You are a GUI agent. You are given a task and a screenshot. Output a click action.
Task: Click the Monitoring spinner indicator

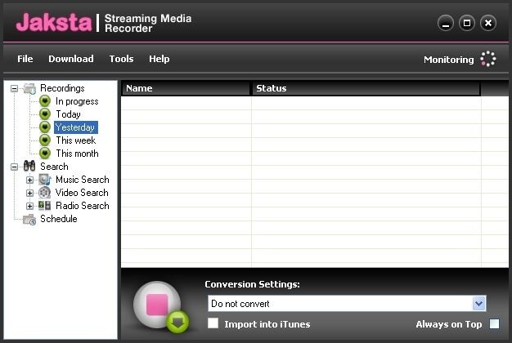[x=488, y=59]
